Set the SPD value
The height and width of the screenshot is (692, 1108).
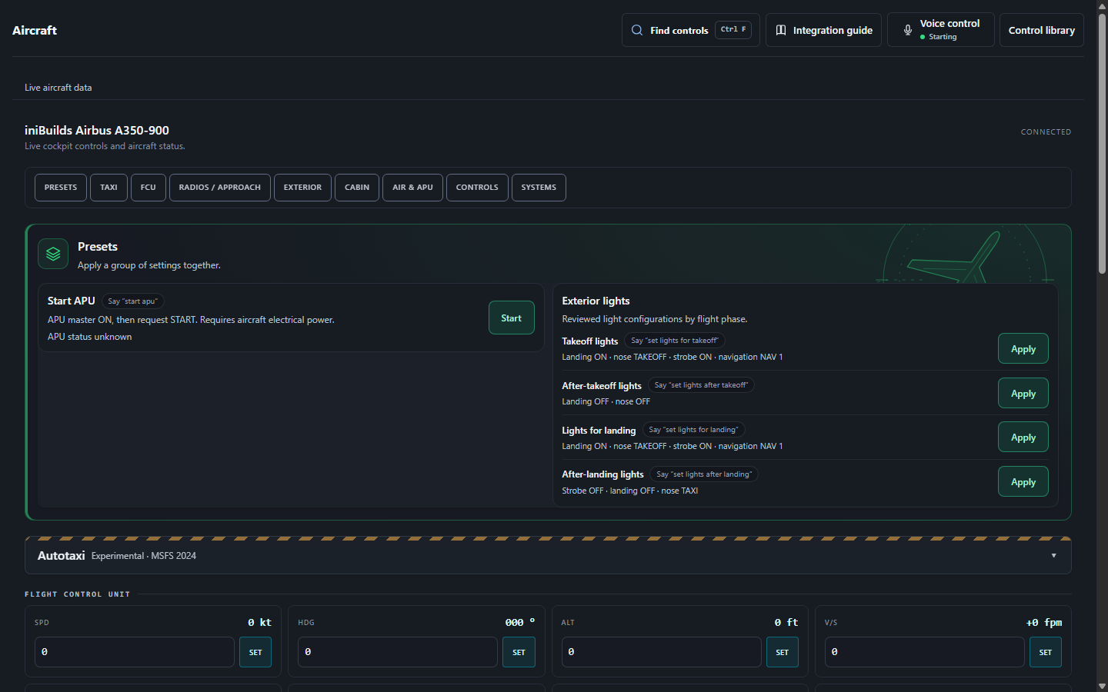pyautogui.click(x=255, y=652)
